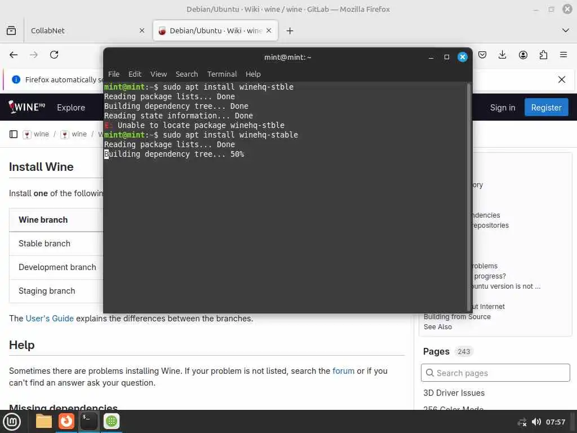Open terminal Search menu

[x=187, y=74]
